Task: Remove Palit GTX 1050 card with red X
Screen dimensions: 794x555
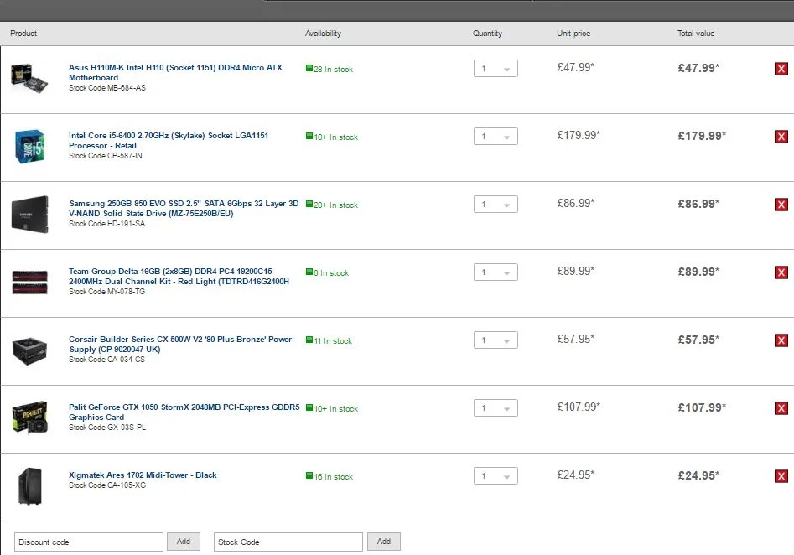Action: tap(781, 408)
